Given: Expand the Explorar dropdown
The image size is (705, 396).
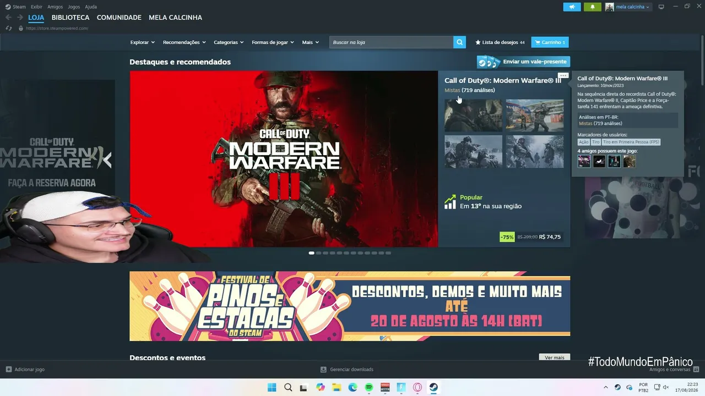Looking at the screenshot, I should (143, 42).
